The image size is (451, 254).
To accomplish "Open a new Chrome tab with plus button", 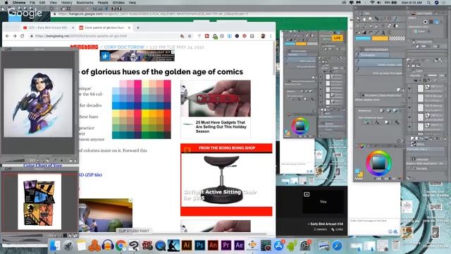I will click(x=138, y=28).
